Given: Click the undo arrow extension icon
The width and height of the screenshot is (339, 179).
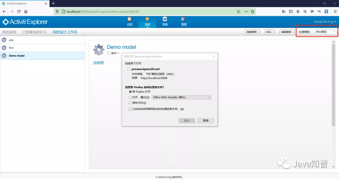Looking at the screenshot, I should (x=319, y=12).
